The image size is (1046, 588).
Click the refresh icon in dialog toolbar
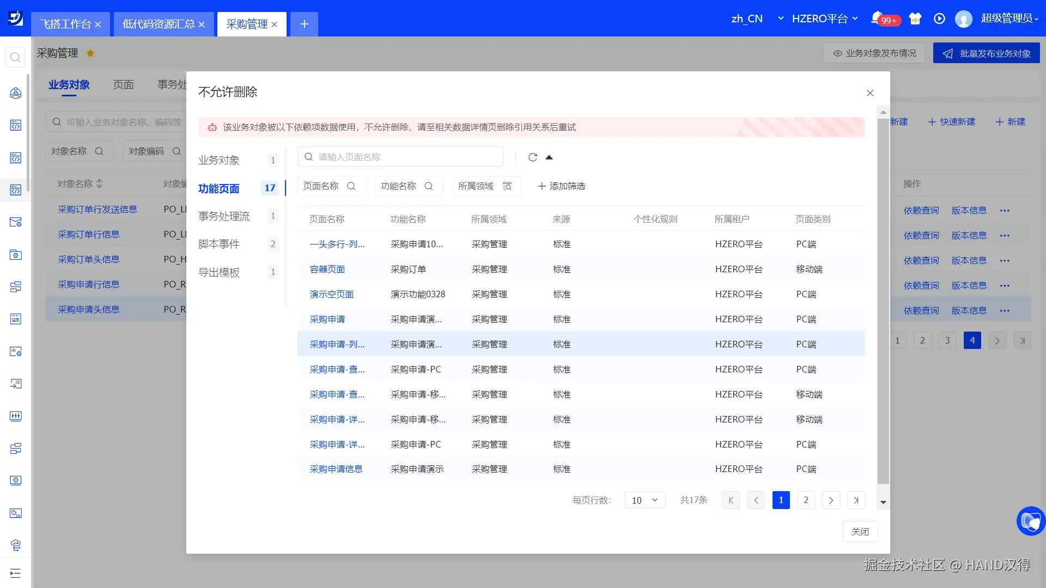(x=532, y=157)
